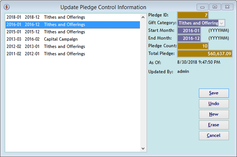Click the Total Pledge amount field

pyautogui.click(x=205, y=54)
